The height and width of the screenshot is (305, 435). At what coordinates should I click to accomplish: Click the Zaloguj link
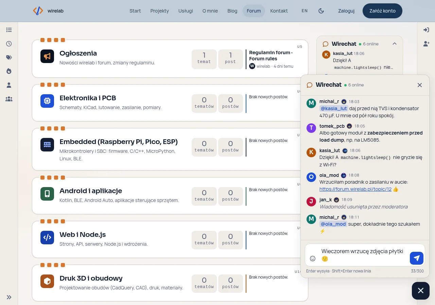tap(346, 11)
